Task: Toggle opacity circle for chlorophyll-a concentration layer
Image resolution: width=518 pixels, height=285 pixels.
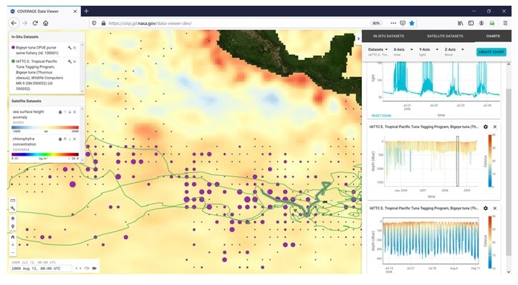Action: [60, 139]
